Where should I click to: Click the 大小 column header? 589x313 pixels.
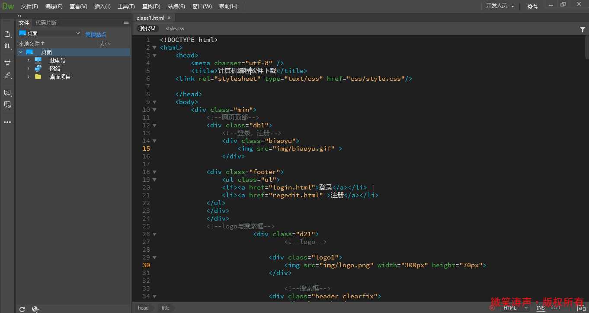click(x=105, y=44)
